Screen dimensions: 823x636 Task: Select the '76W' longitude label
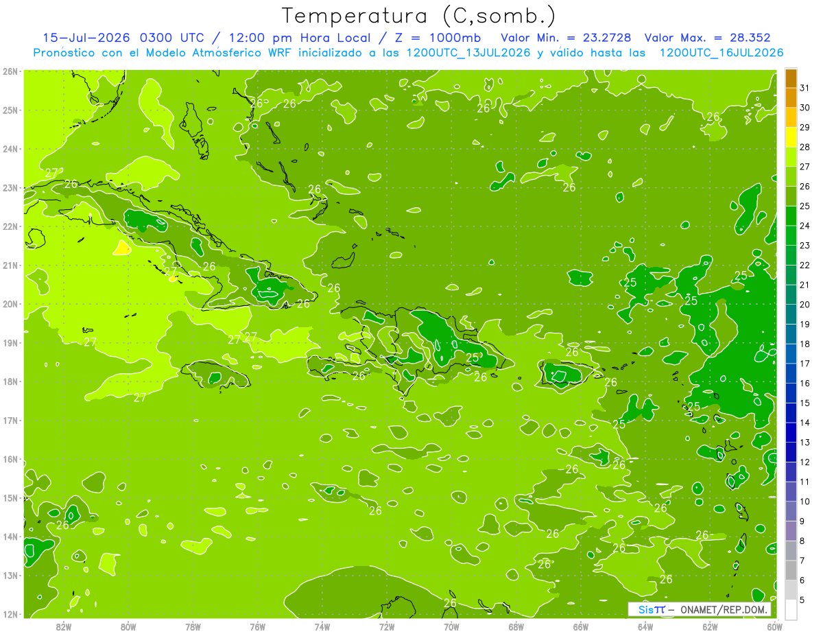pos(258,626)
